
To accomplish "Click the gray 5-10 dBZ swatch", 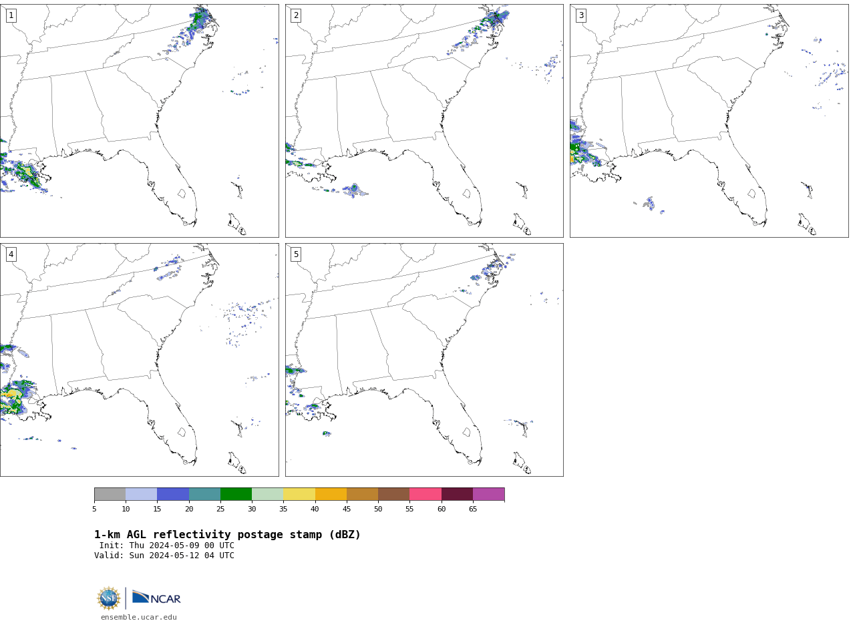I will (x=110, y=494).
